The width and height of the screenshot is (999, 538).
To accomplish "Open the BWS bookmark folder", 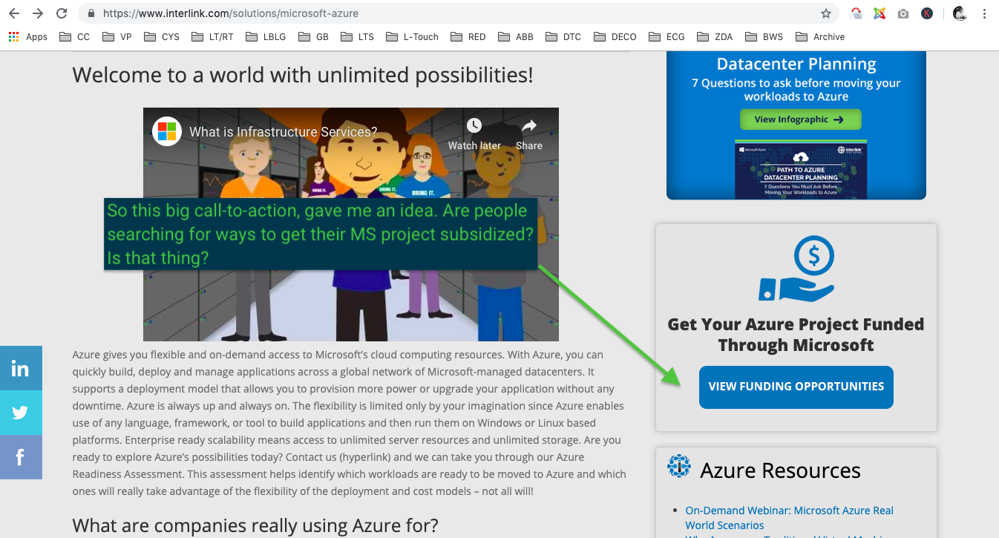I will (764, 36).
